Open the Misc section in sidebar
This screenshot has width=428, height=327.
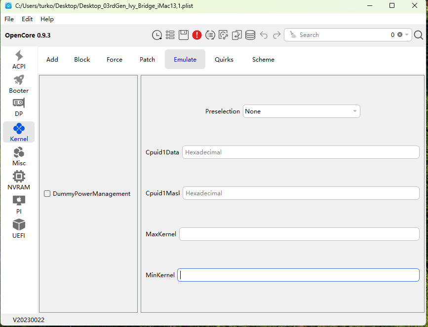19,156
